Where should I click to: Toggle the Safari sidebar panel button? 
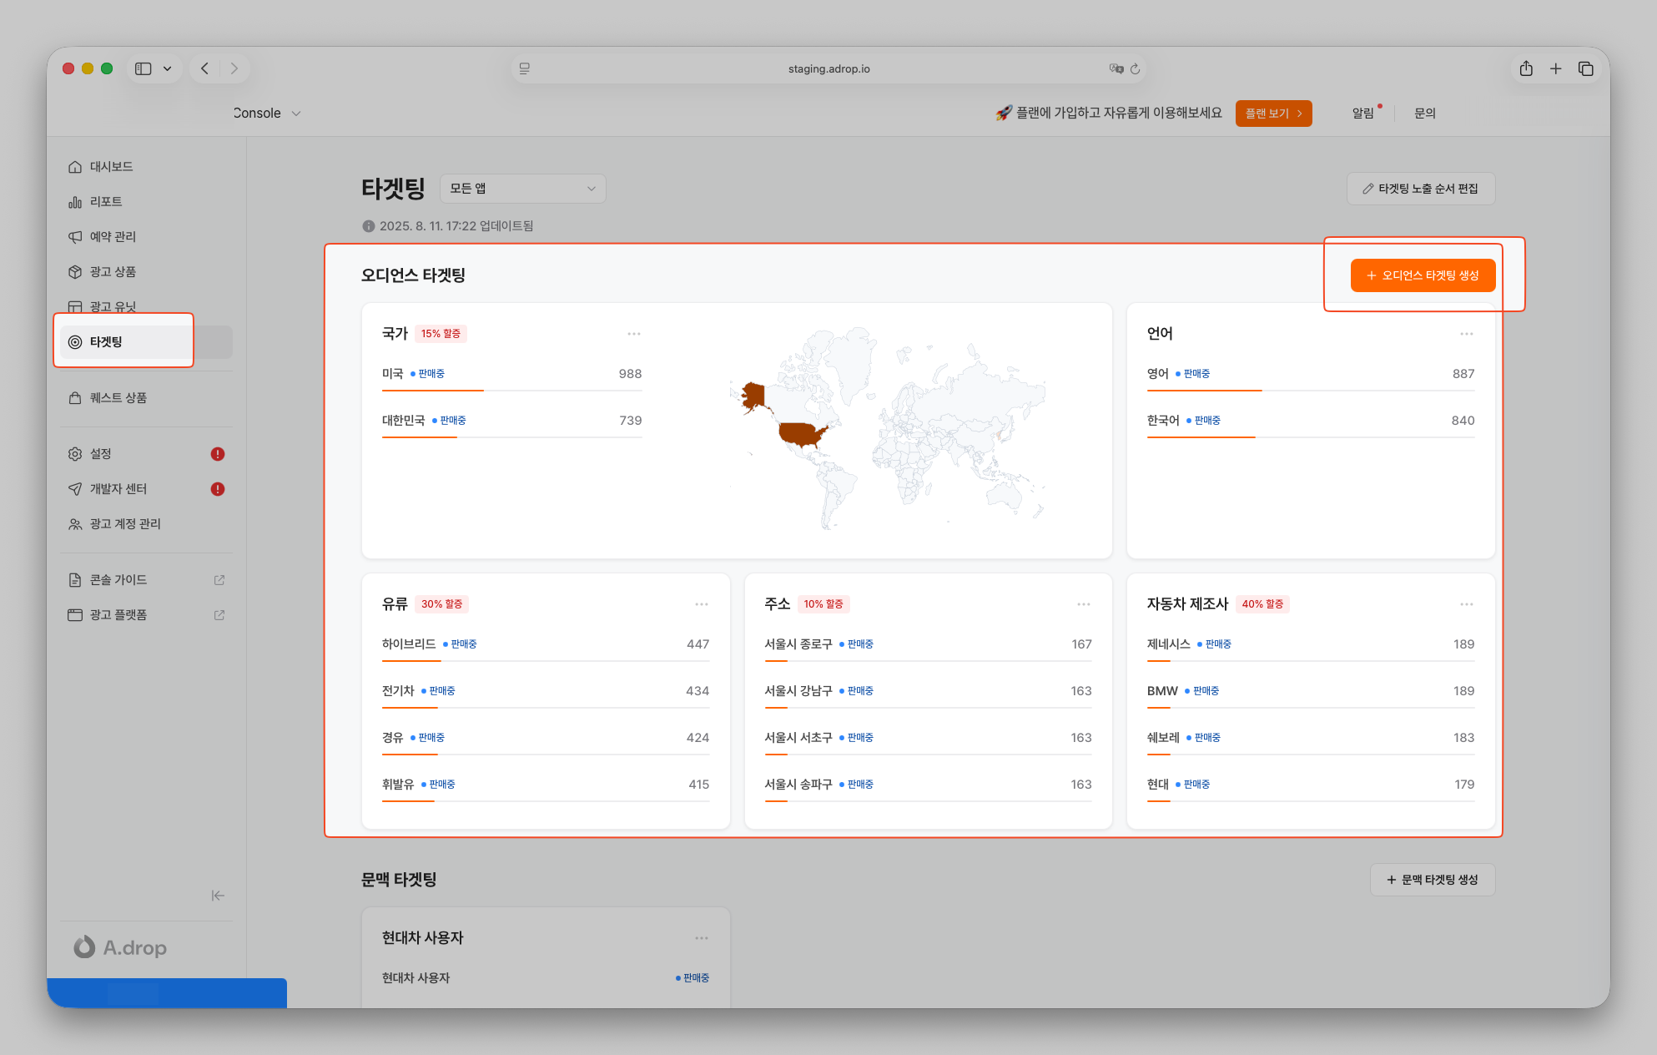144,68
